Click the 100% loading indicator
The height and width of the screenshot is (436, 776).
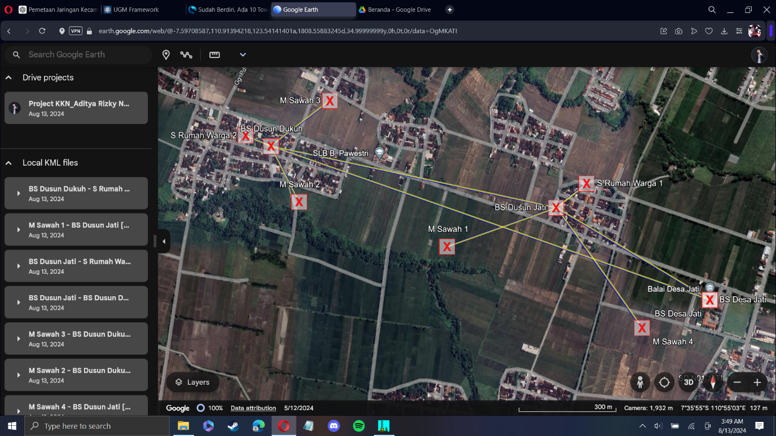tap(209, 408)
